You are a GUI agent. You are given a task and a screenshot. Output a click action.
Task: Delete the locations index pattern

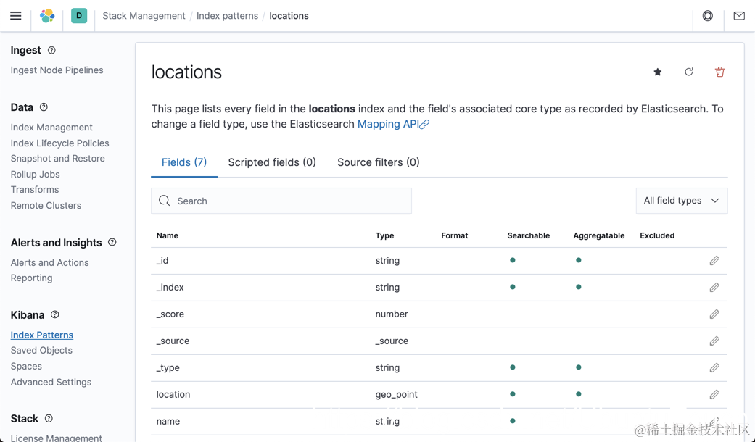coord(719,72)
